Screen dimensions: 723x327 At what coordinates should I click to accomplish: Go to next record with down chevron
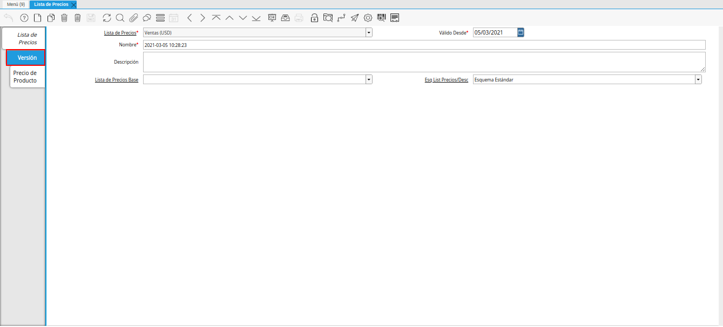[x=243, y=18]
